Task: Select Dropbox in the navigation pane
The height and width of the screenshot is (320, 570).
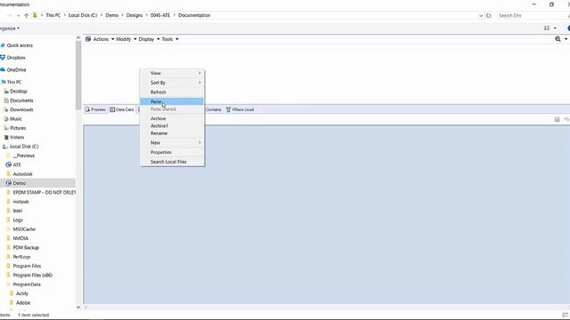Action: tap(16, 58)
